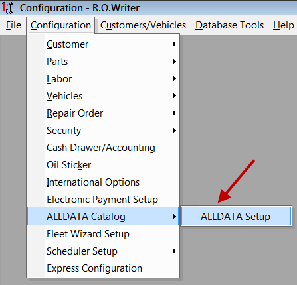The image size is (297, 285).
Task: Open Fleet Wizard Setup
Action: pyautogui.click(x=103, y=234)
